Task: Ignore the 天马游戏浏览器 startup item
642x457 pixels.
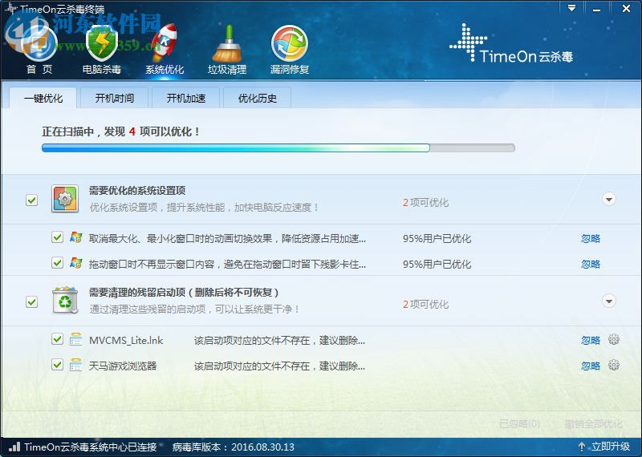Action: (x=591, y=366)
